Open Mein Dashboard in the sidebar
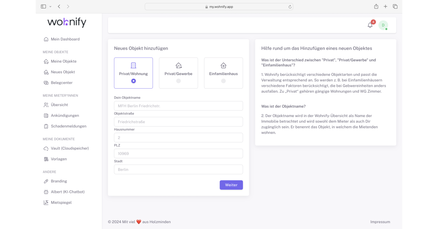438x229 pixels. pos(65,39)
